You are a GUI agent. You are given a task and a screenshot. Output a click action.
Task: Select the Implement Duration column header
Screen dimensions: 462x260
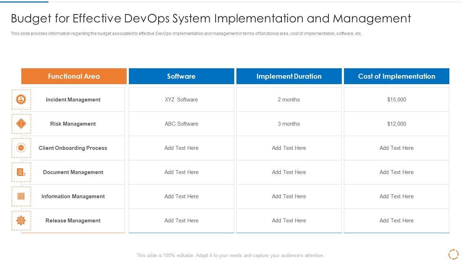(x=289, y=76)
